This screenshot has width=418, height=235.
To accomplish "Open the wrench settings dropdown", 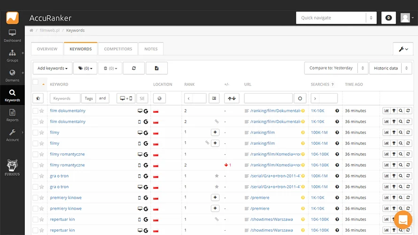I will click(403, 49).
